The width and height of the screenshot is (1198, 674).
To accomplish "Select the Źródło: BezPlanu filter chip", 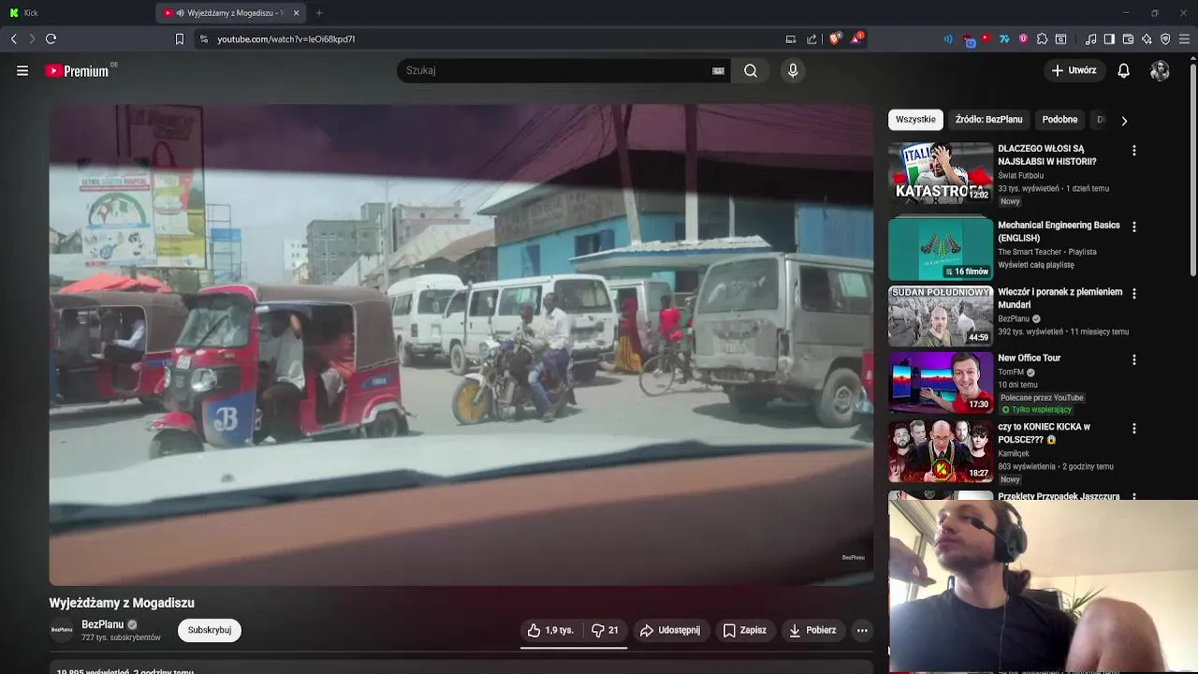I will click(x=988, y=120).
